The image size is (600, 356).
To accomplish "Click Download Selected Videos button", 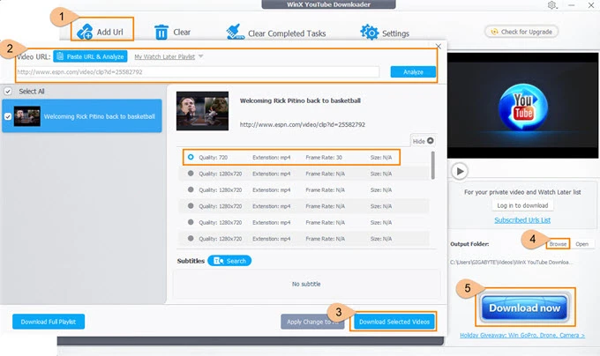I will click(x=394, y=322).
